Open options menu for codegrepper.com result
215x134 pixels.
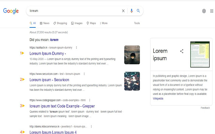90,100
